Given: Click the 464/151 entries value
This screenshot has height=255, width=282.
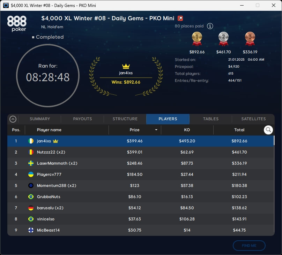Looking at the screenshot, I should click(x=235, y=80).
